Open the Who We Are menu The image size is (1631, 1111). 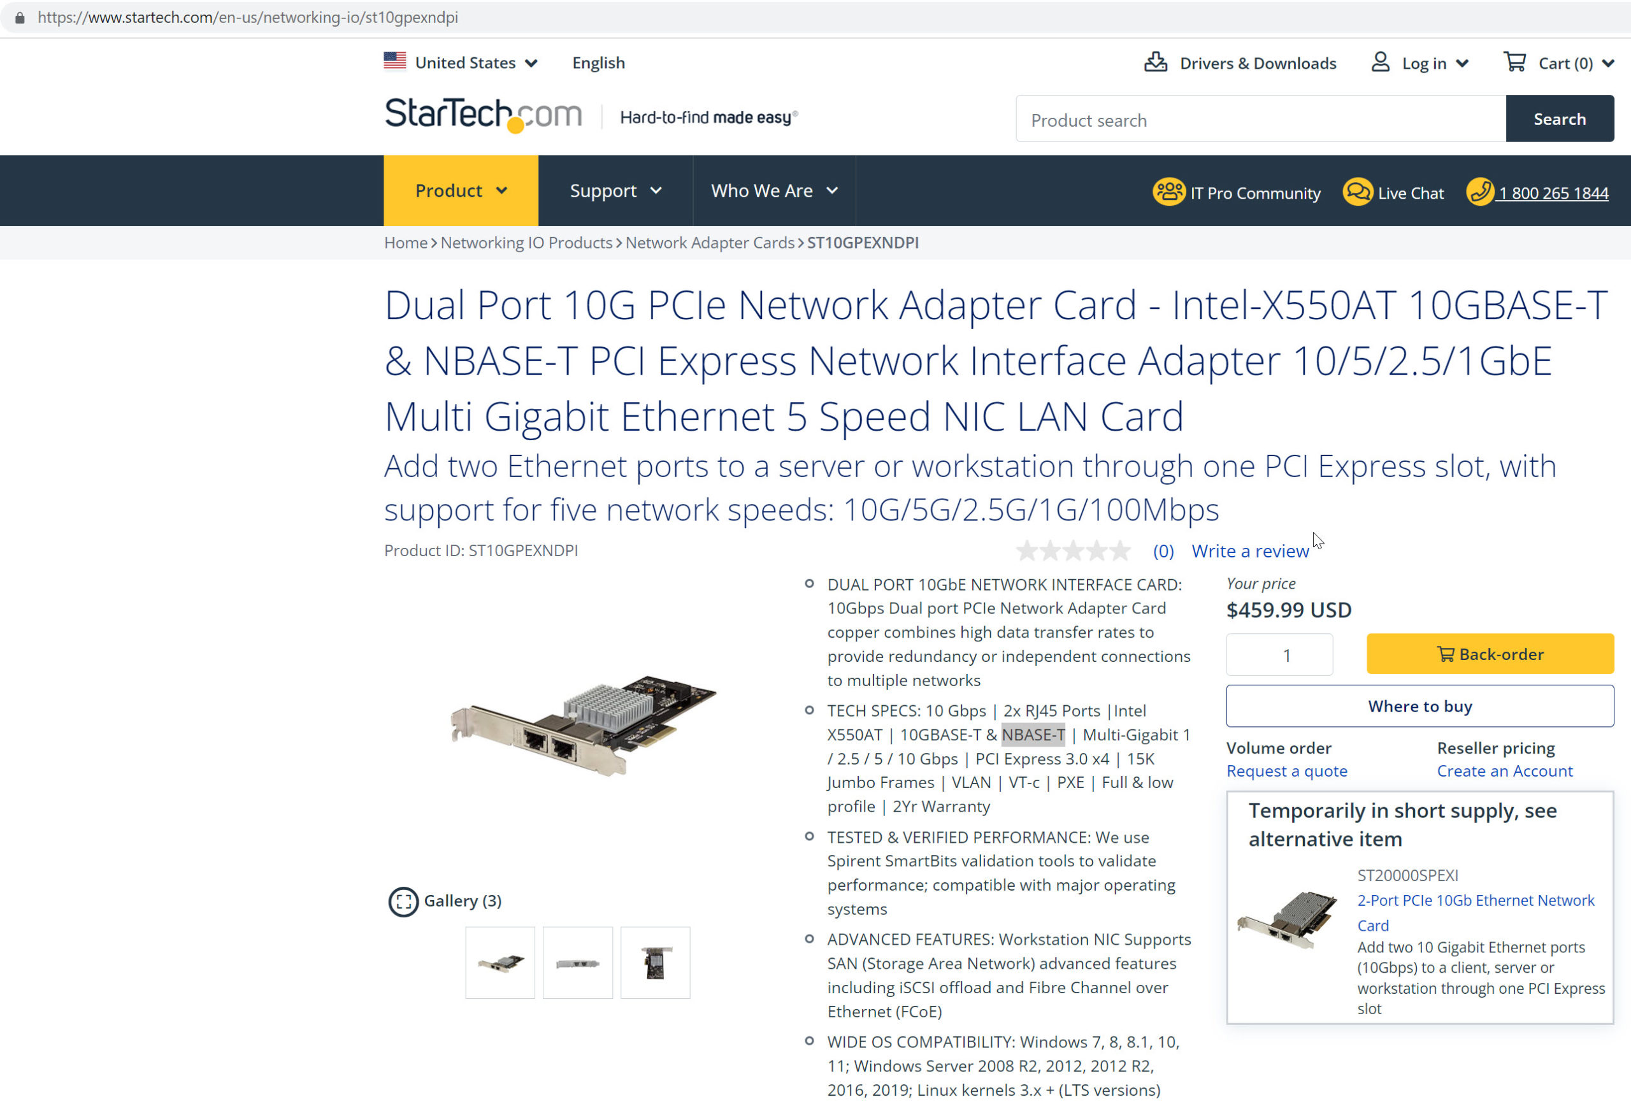click(774, 190)
